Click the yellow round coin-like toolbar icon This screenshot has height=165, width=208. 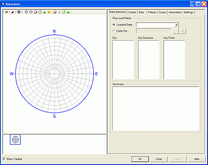(49, 12)
